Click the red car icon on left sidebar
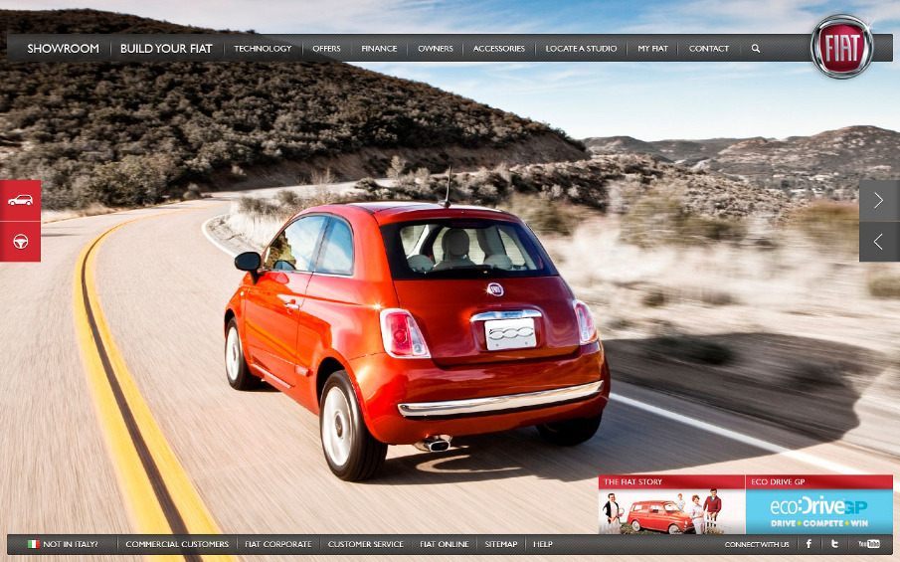The width and height of the screenshot is (900, 562). (x=20, y=200)
